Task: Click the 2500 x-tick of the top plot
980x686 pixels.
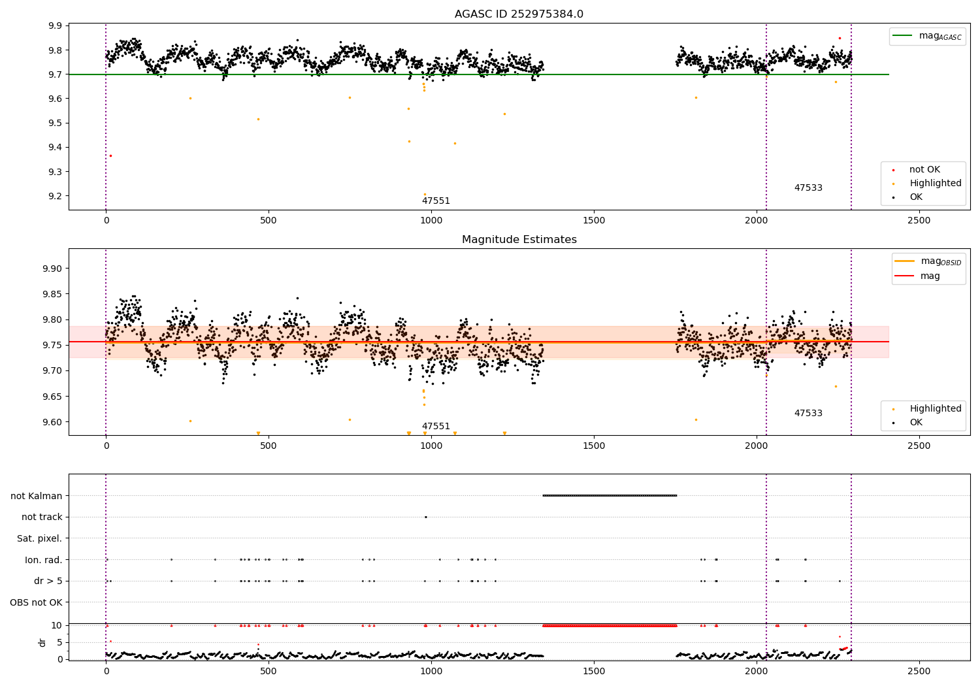Action: pyautogui.click(x=919, y=221)
